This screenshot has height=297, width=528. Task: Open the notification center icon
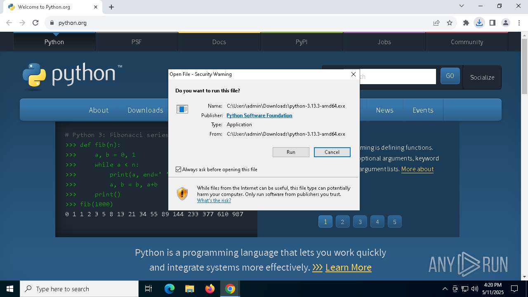click(x=515, y=289)
